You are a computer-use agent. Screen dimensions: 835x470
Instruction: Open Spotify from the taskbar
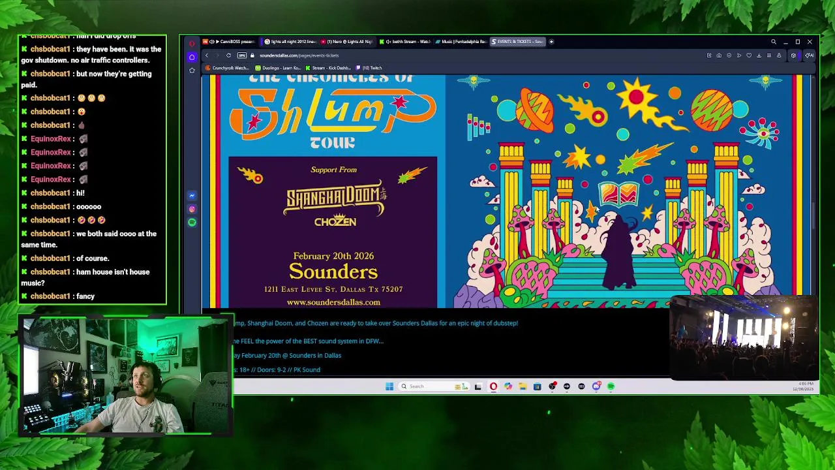(611, 386)
